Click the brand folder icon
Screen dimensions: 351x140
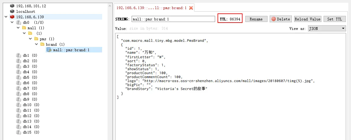click(x=42, y=44)
